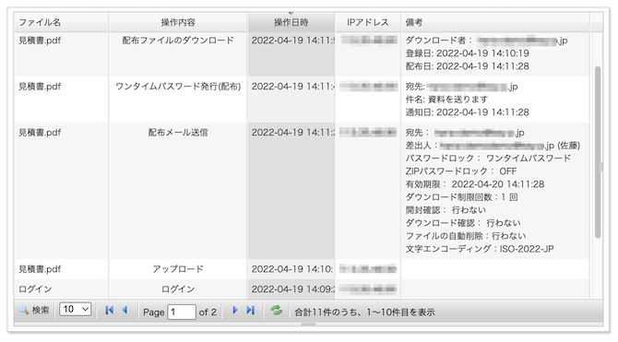Click the 有効期限： 2022-04-20 14:11:28 text

click(x=475, y=184)
